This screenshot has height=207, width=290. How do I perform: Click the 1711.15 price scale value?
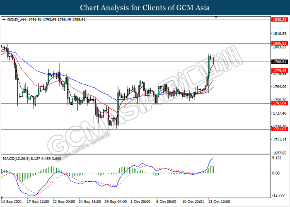point(280,140)
